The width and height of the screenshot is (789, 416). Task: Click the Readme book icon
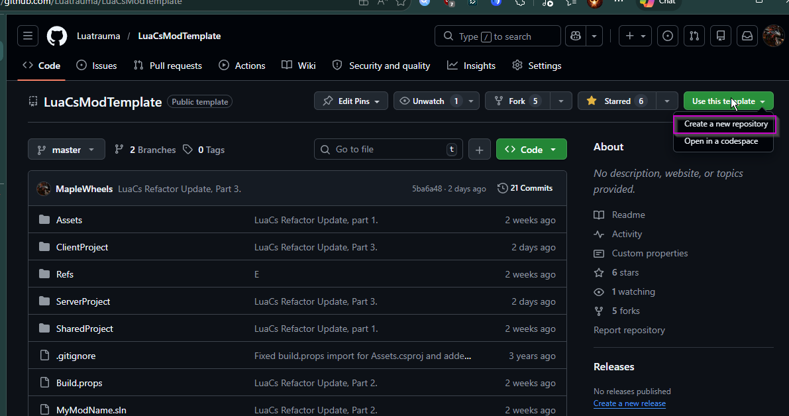tap(599, 215)
